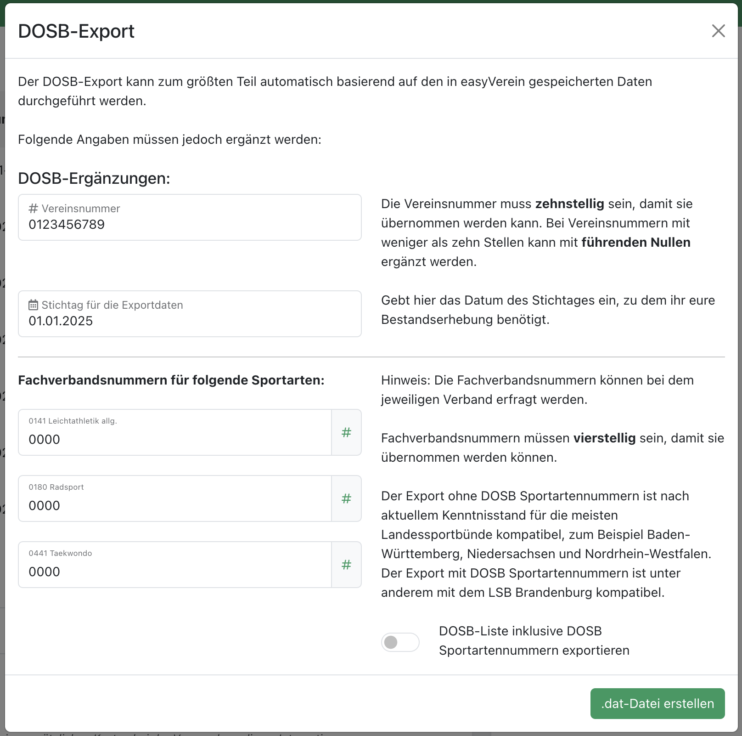Click the DOSB-Liste inklusive DOSB Sportartennummern label

[534, 640]
